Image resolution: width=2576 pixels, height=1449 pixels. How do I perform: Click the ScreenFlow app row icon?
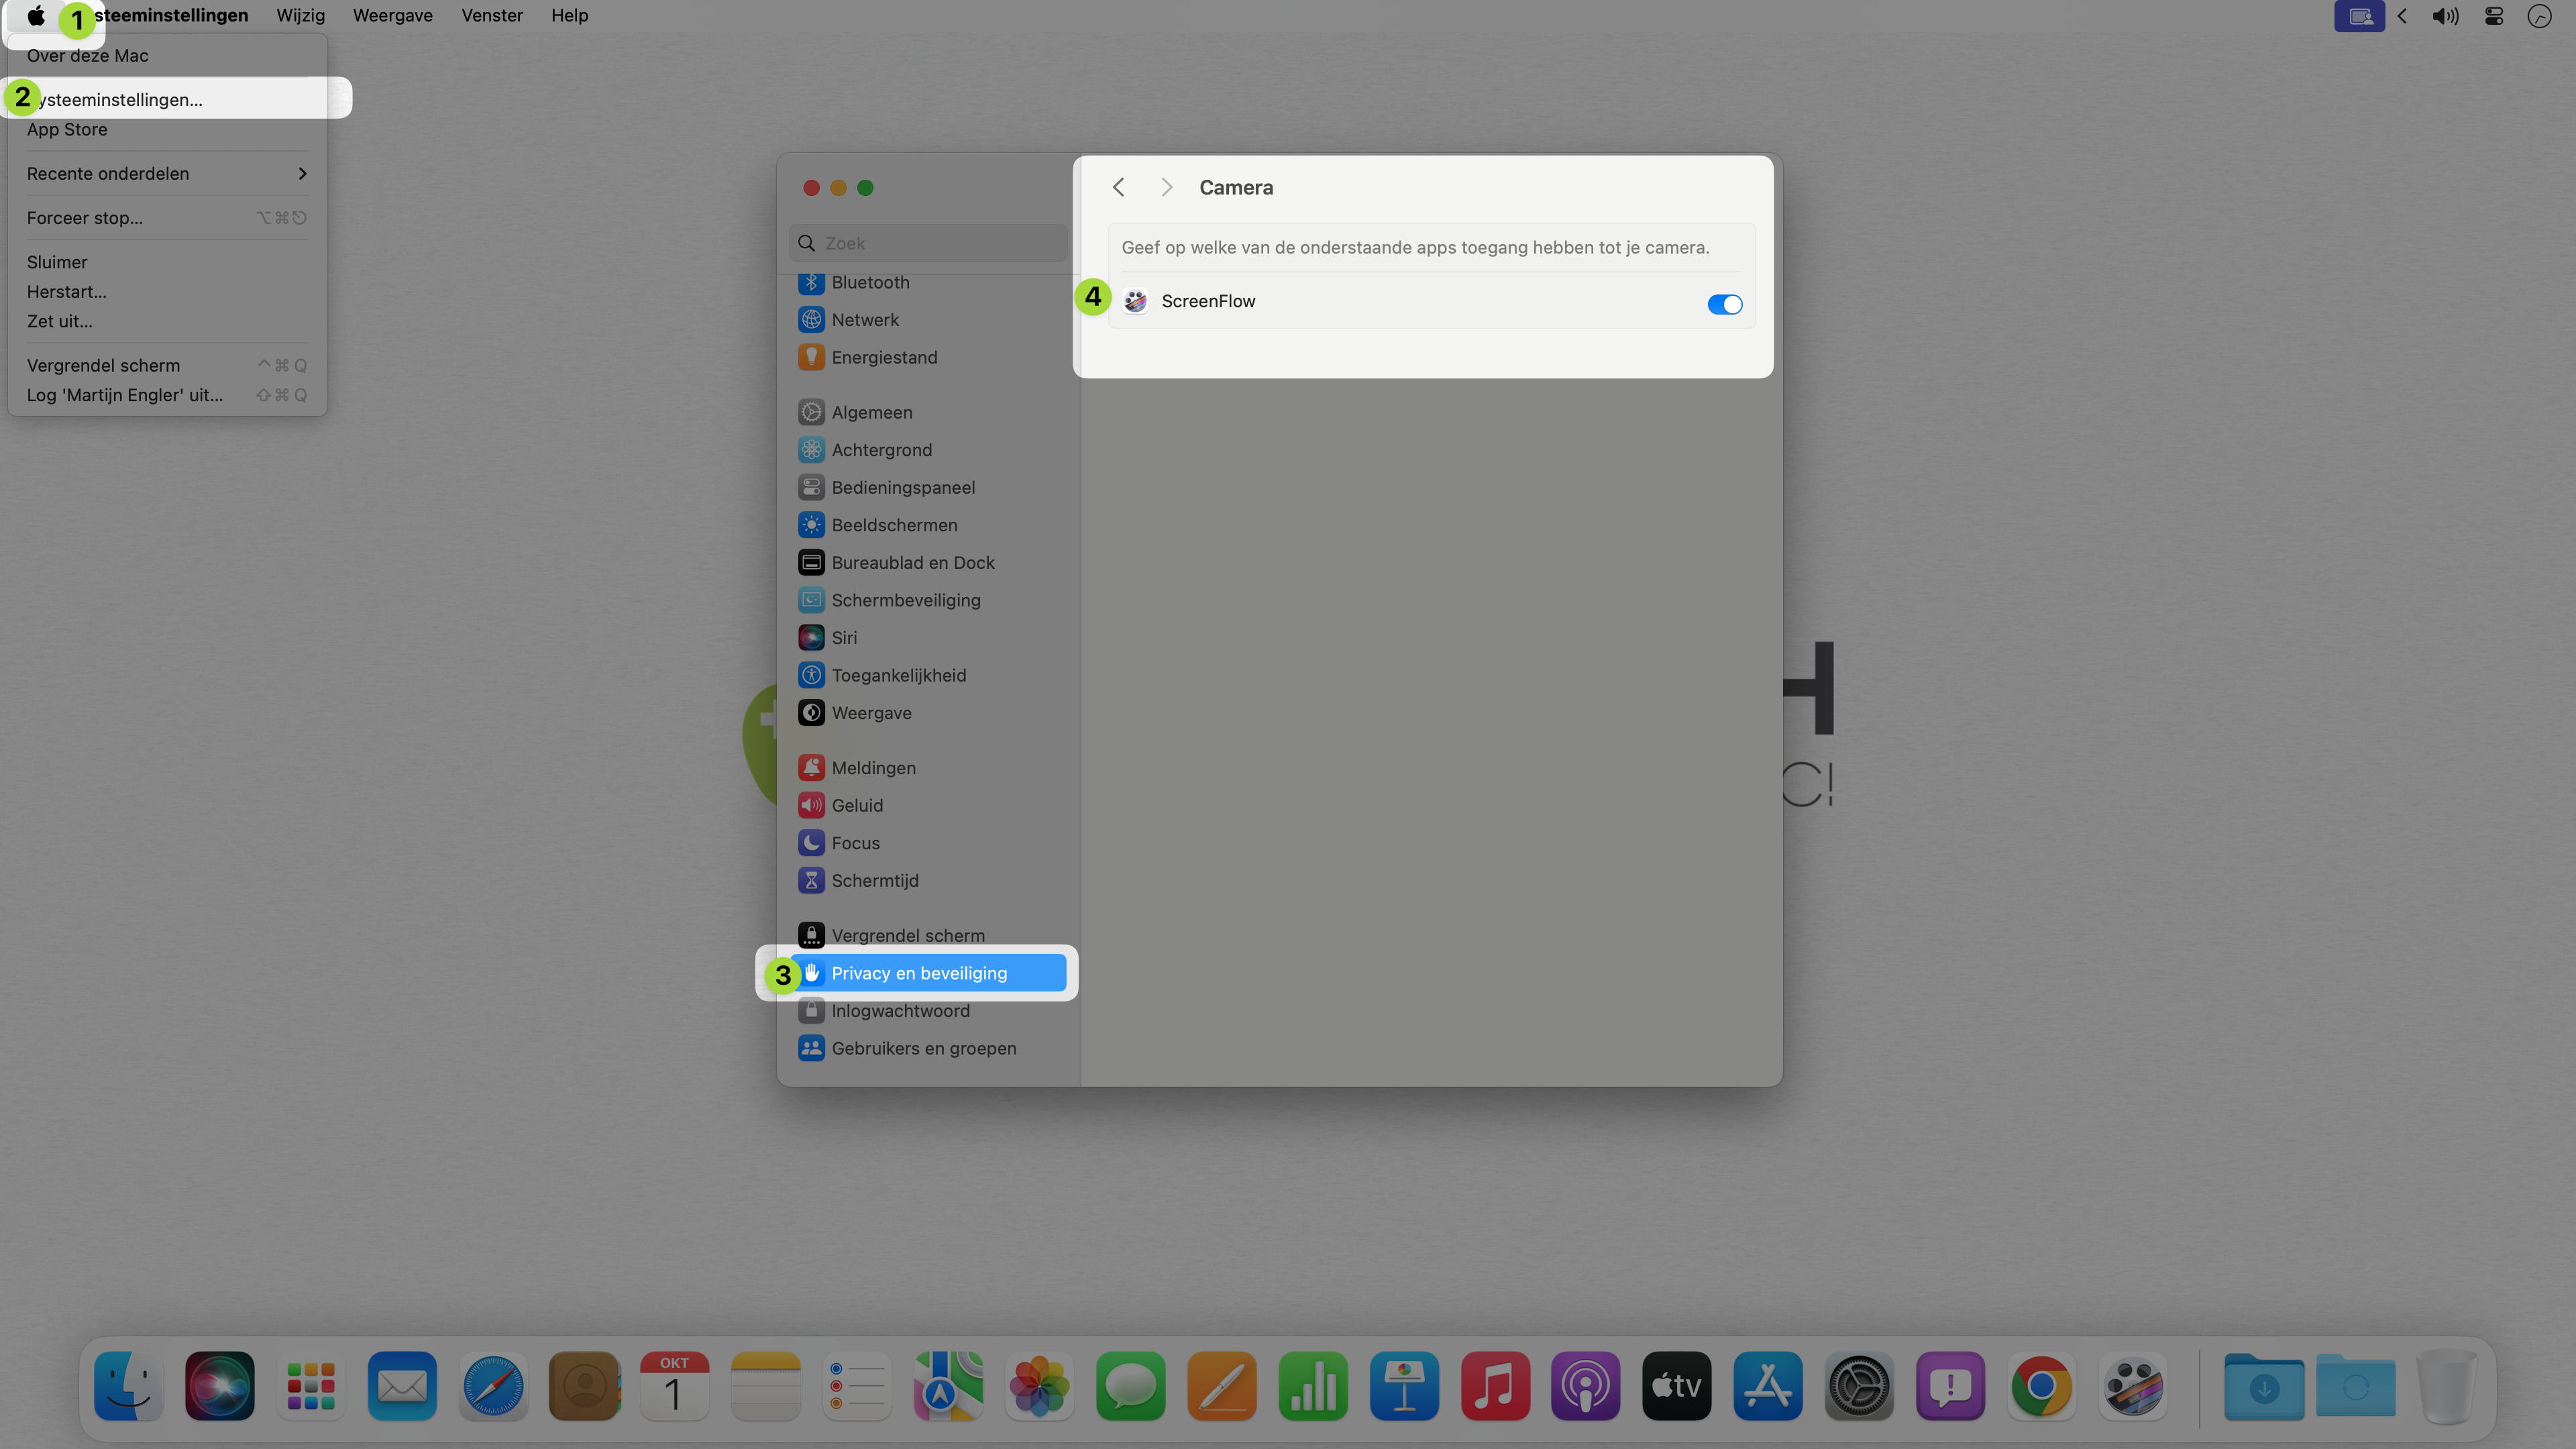pyautogui.click(x=1135, y=302)
